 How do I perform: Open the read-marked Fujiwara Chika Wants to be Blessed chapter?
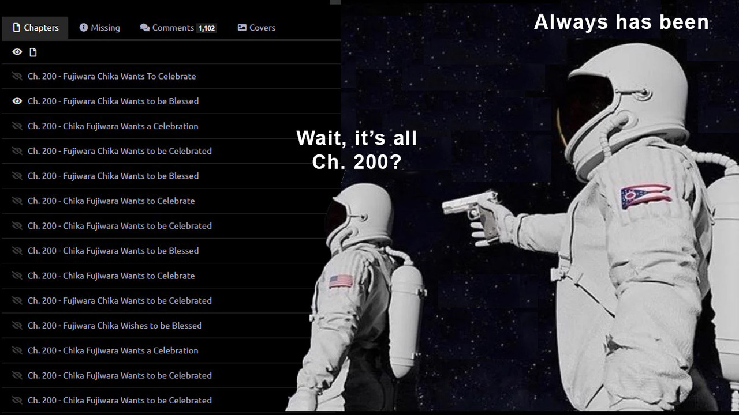coord(113,101)
